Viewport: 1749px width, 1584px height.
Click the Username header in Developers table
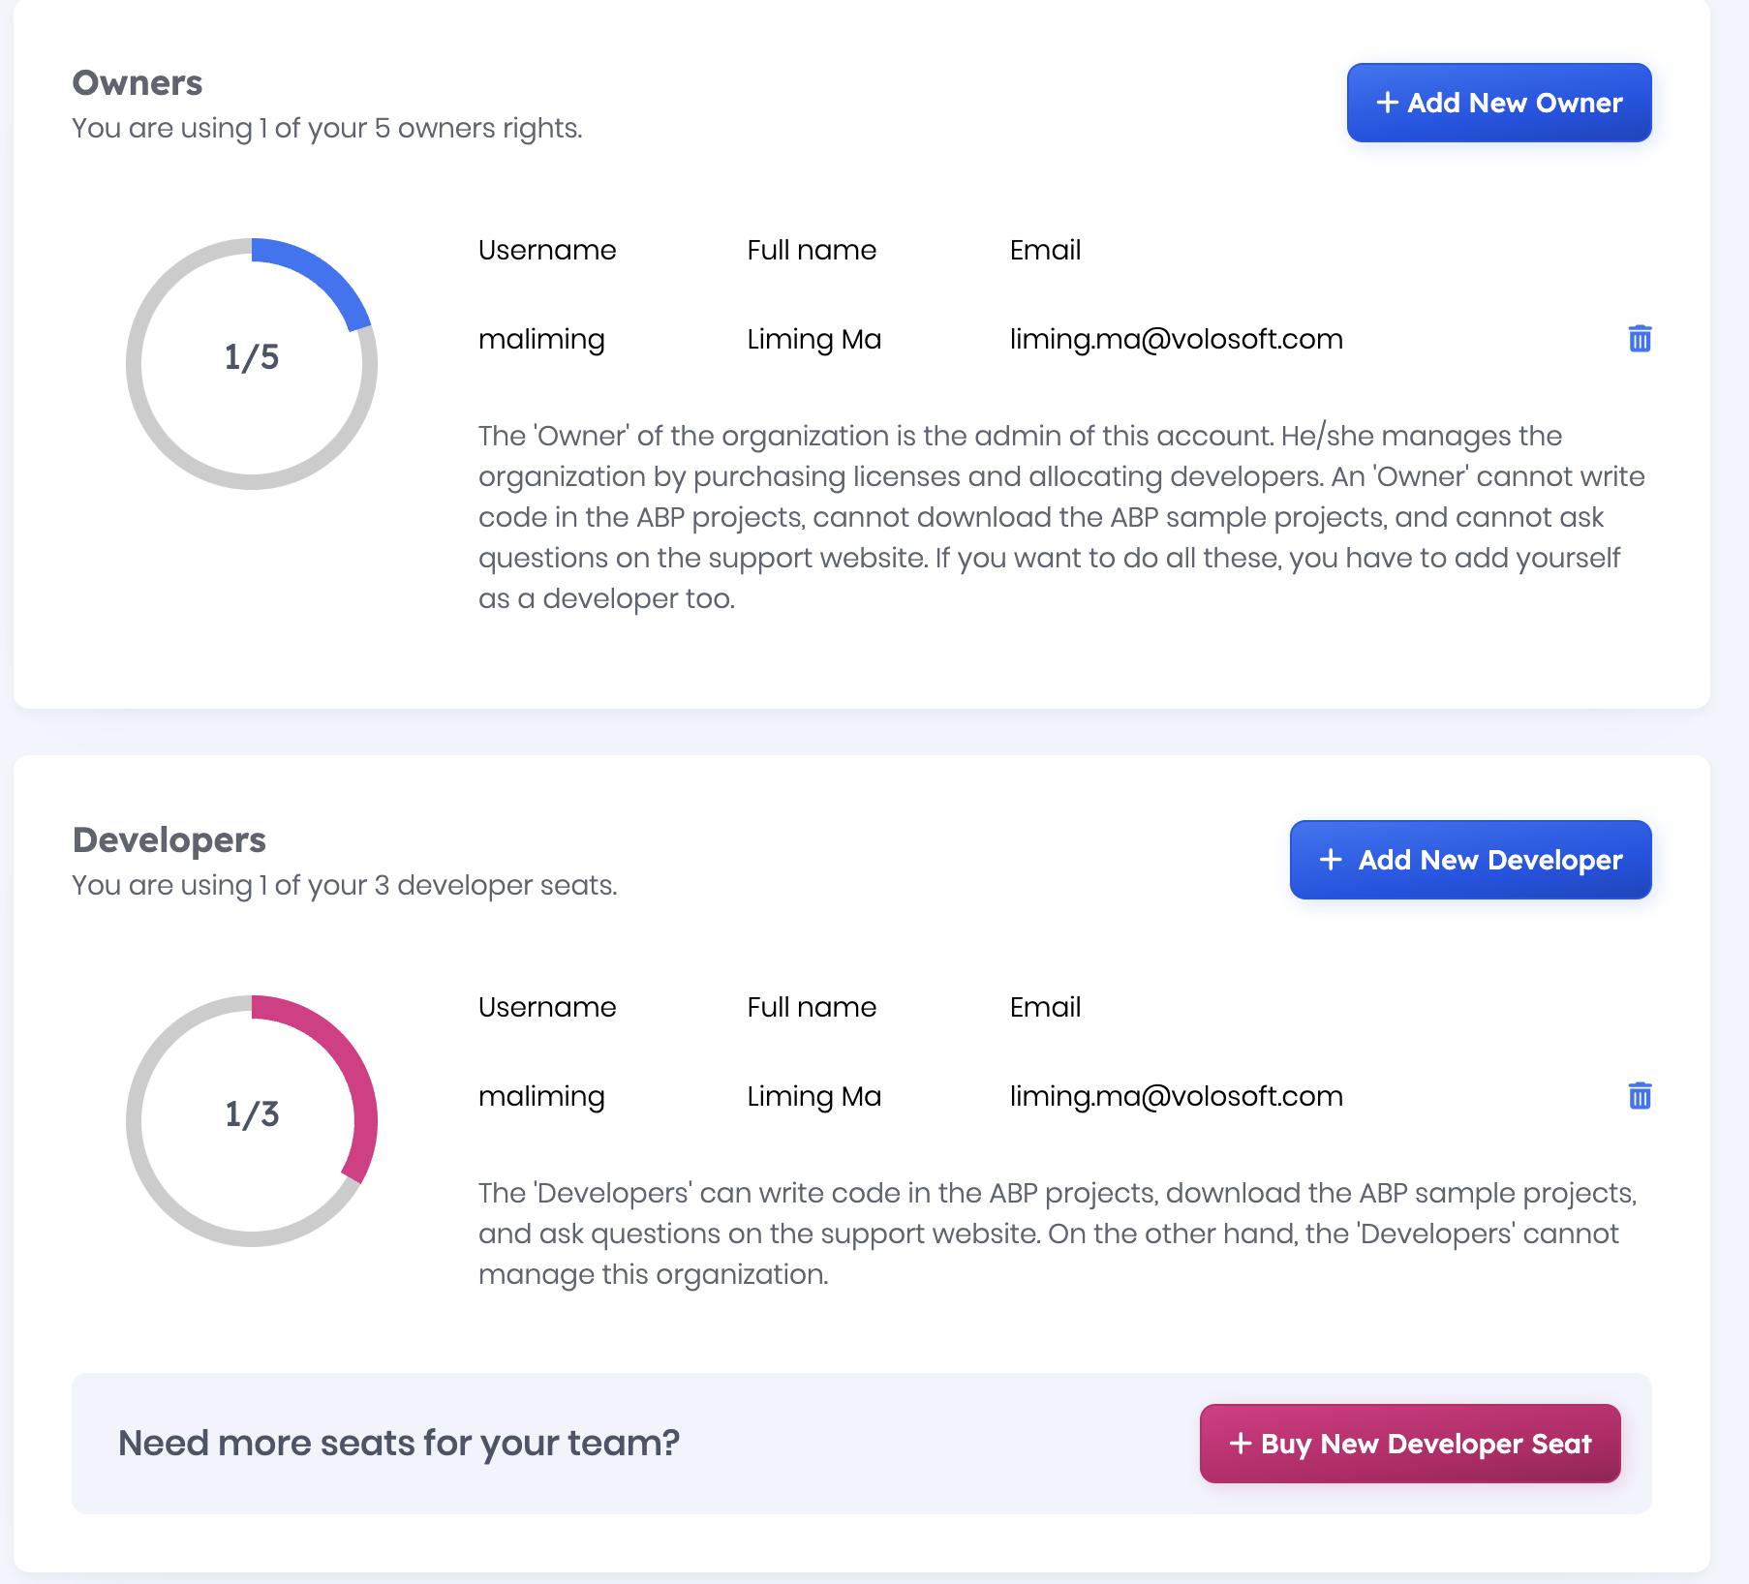pos(547,1007)
